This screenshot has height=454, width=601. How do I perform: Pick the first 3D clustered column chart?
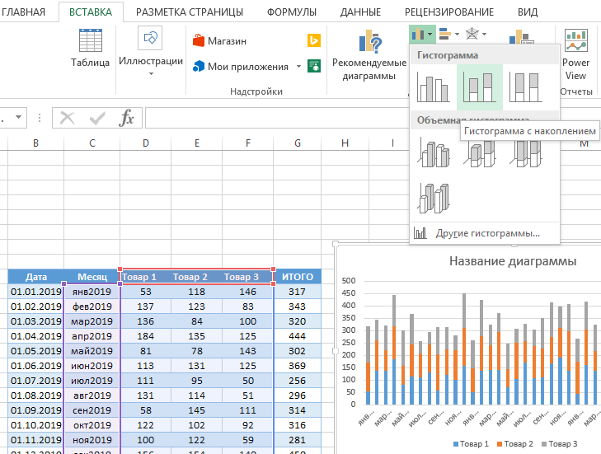coord(434,152)
